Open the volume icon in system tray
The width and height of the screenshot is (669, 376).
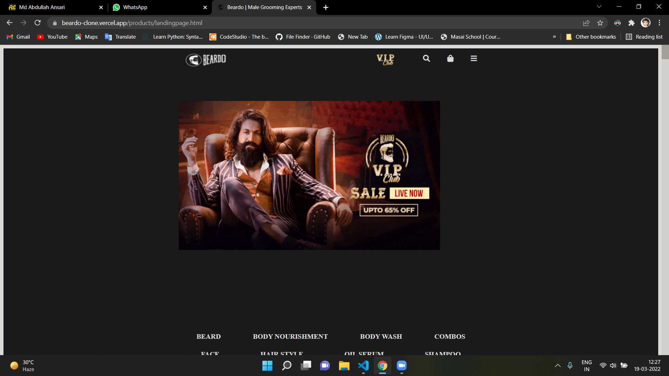pos(613,366)
